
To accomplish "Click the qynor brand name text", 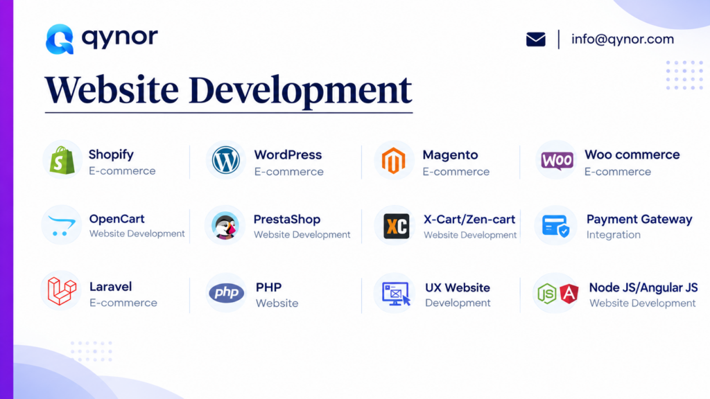I will point(120,37).
